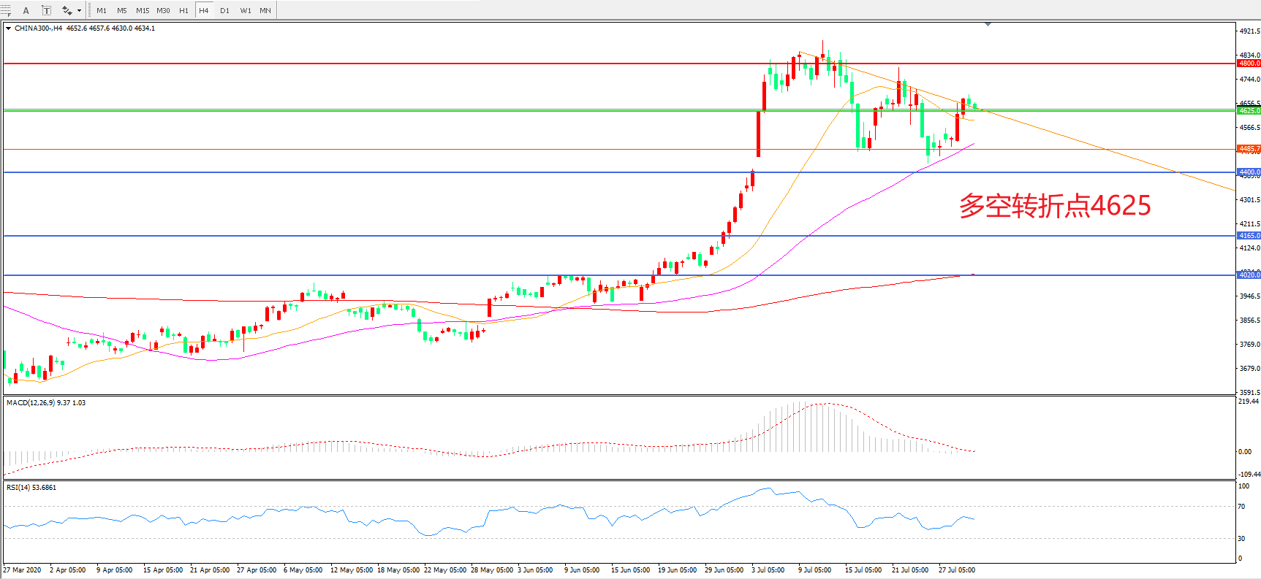
Task: Select the Text (A) drawing tool
Action: (x=26, y=10)
